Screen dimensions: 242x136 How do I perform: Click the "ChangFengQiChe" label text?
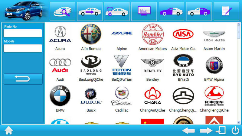tap(214, 110)
